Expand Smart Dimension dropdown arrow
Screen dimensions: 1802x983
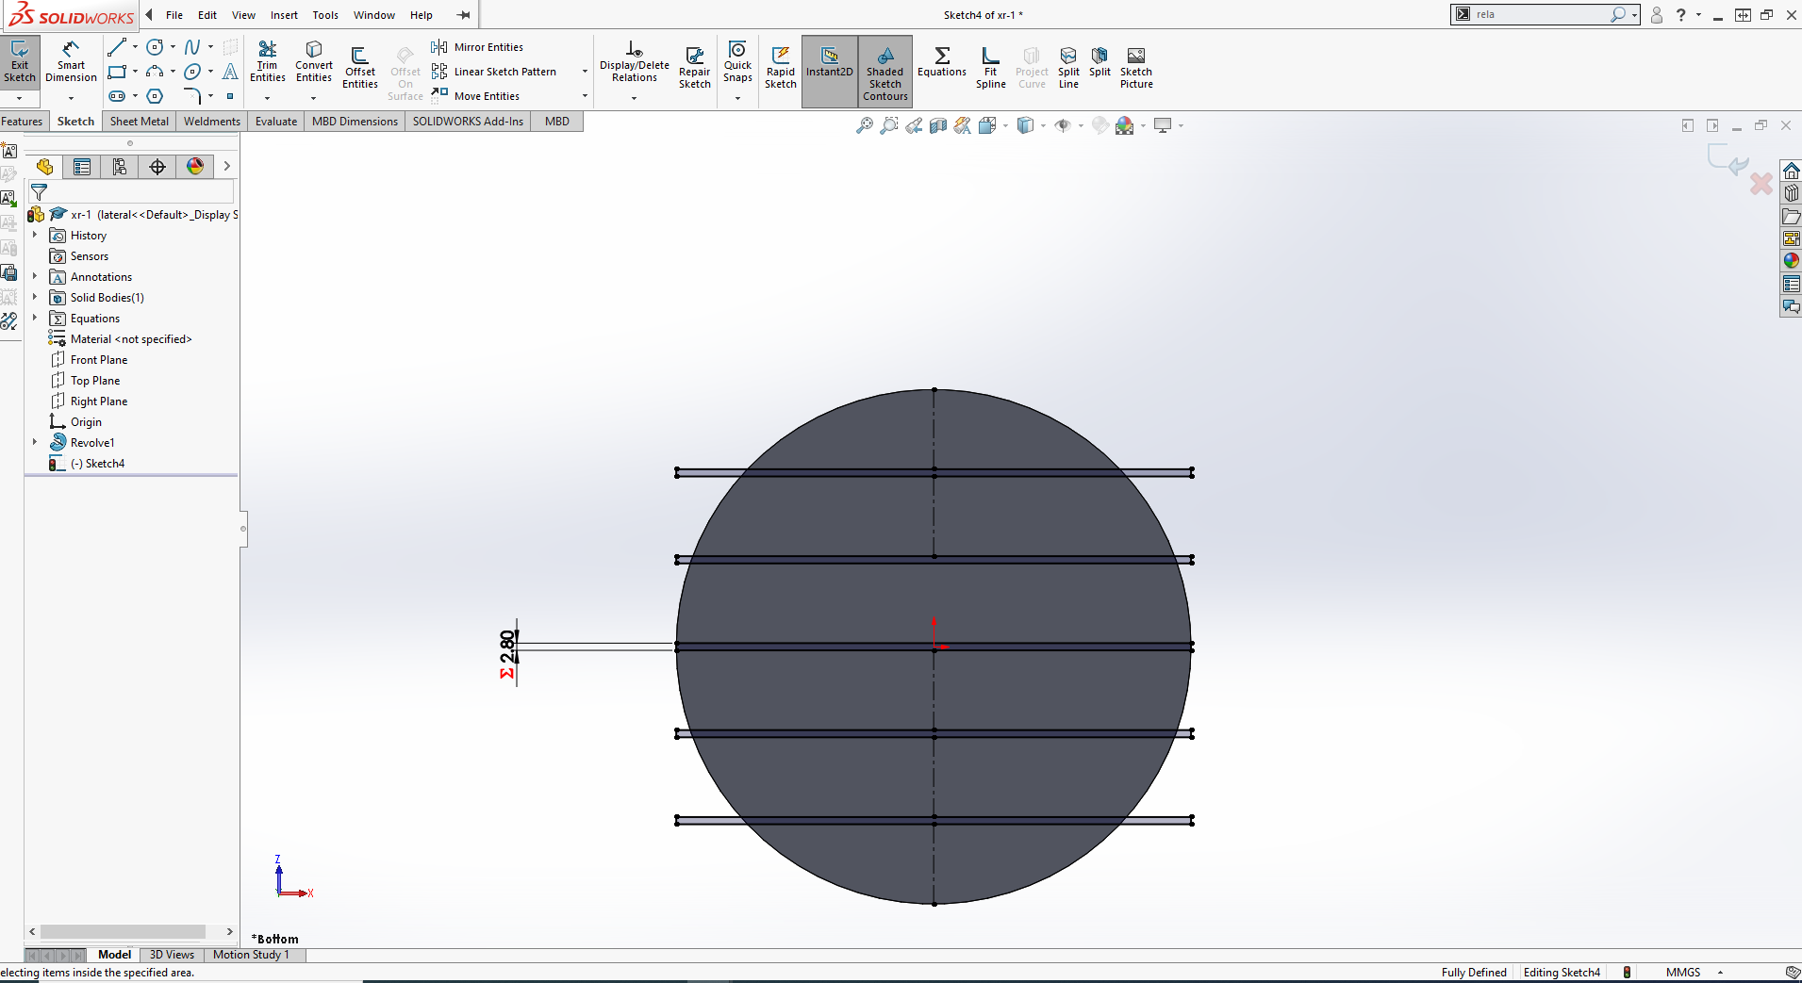click(x=71, y=98)
